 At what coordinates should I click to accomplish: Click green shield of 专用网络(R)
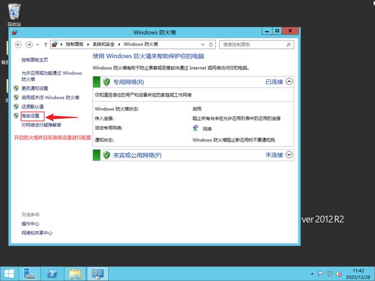pos(106,82)
